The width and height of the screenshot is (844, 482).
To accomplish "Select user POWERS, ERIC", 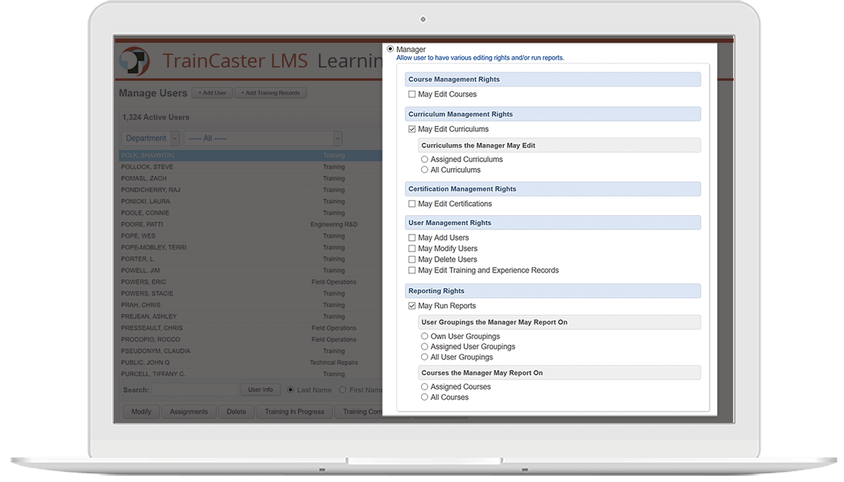I will 251,282.
